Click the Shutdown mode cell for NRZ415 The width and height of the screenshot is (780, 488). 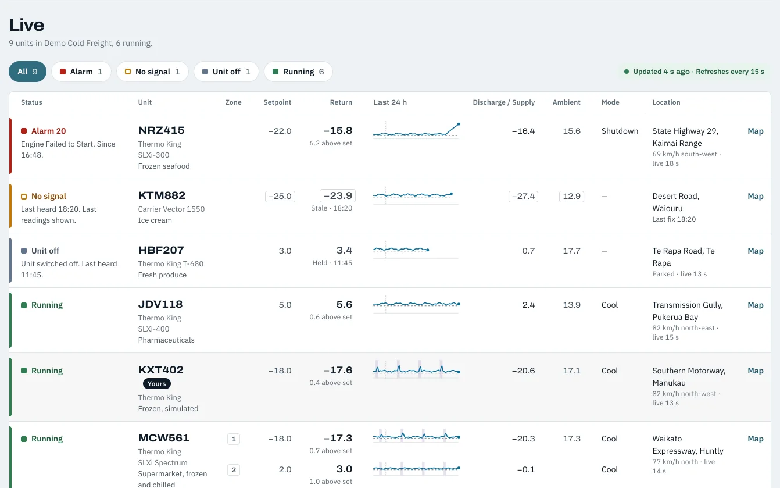coord(620,131)
